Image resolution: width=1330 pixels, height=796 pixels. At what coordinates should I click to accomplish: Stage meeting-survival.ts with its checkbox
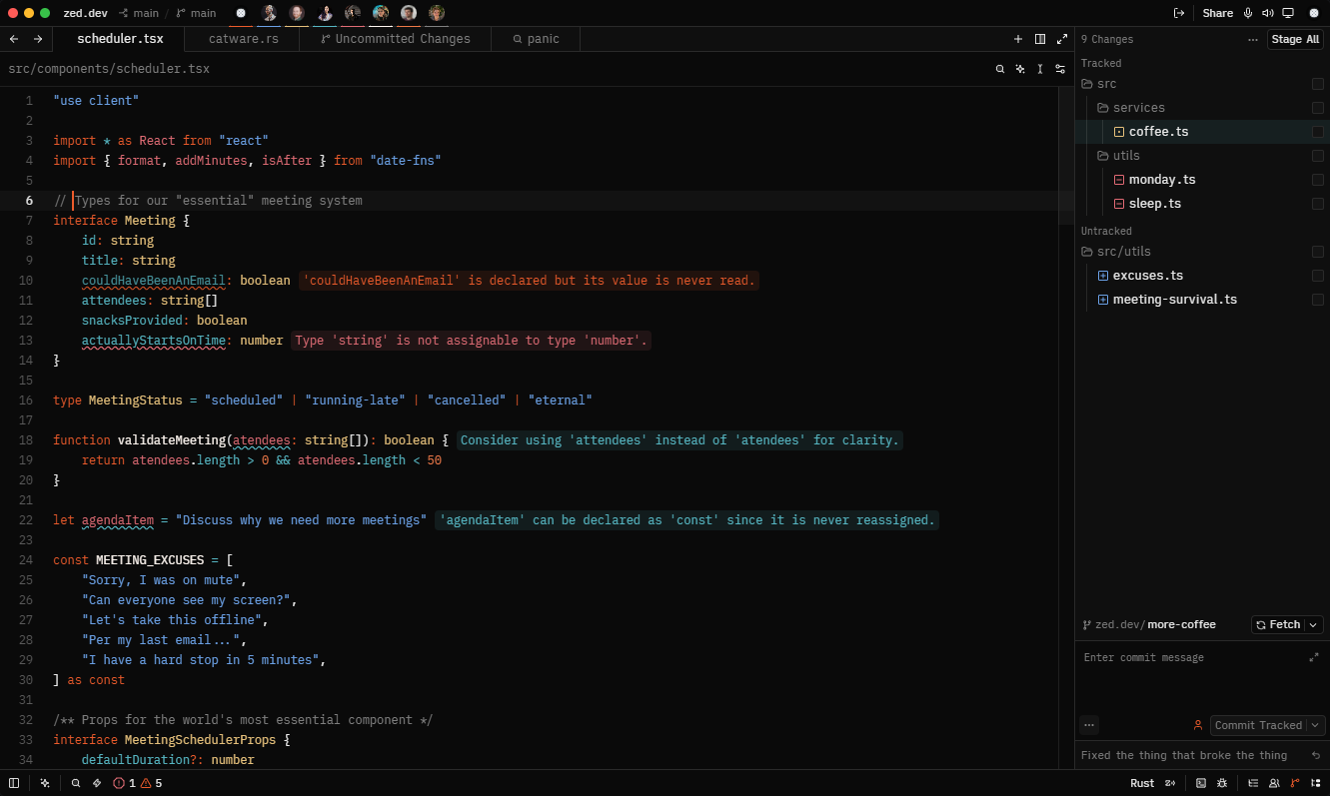click(1318, 300)
